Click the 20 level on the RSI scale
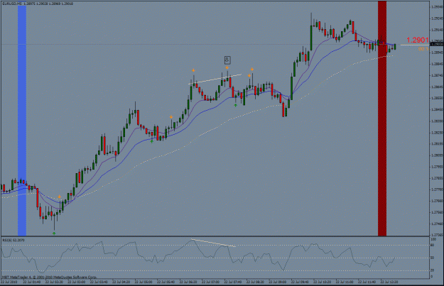Image resolution: width=444 pixels, height=286 pixels. 432,270
